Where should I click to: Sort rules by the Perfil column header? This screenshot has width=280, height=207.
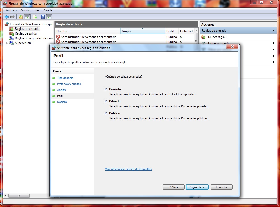click(x=172, y=31)
